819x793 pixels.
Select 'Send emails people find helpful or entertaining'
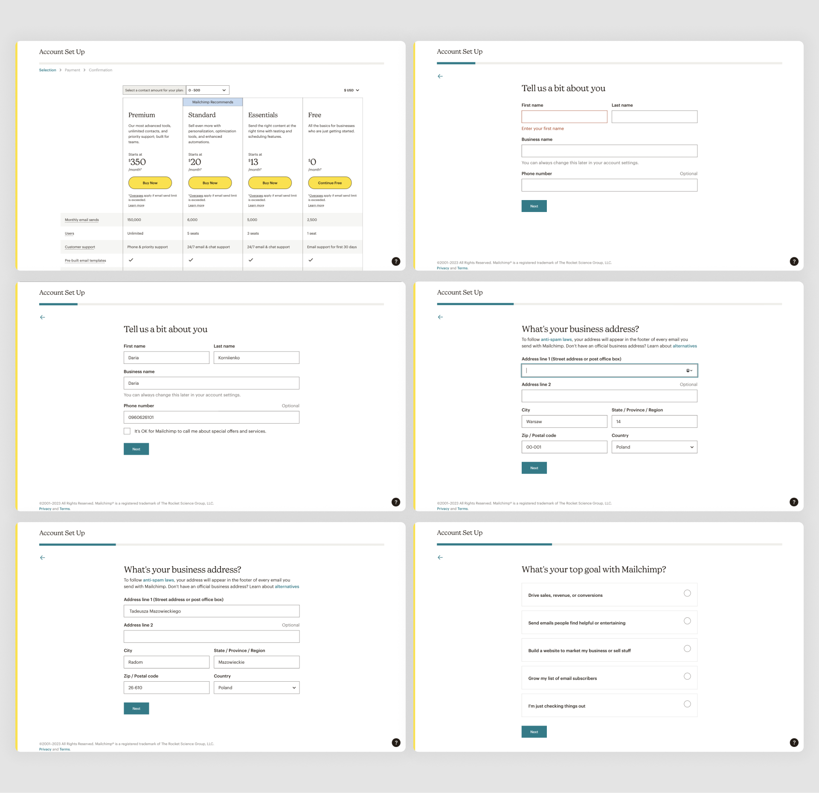click(x=687, y=621)
